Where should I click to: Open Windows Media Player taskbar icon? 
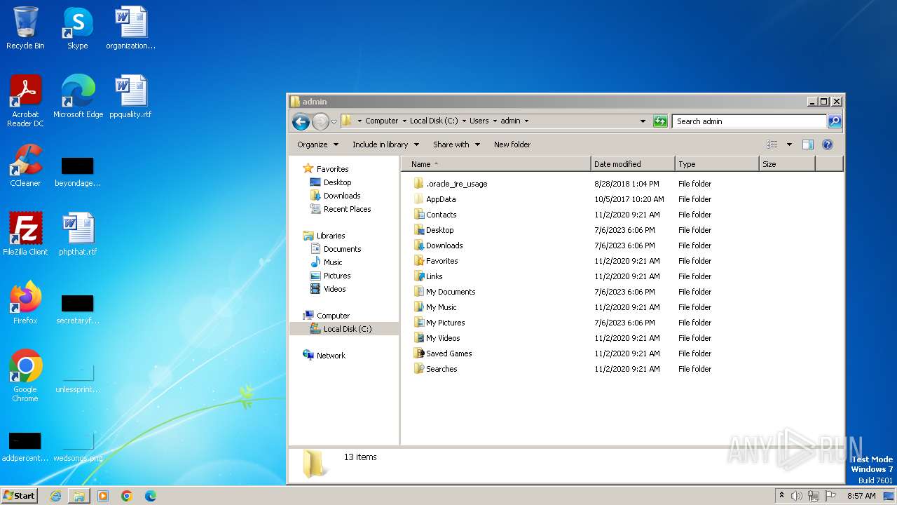103,496
